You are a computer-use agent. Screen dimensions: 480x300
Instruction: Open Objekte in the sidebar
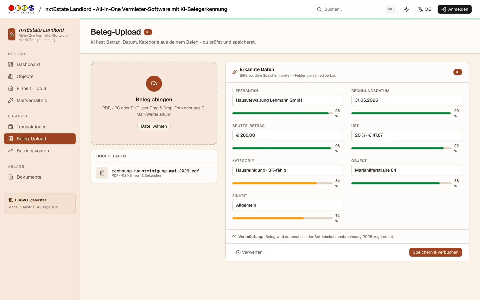coord(40,76)
